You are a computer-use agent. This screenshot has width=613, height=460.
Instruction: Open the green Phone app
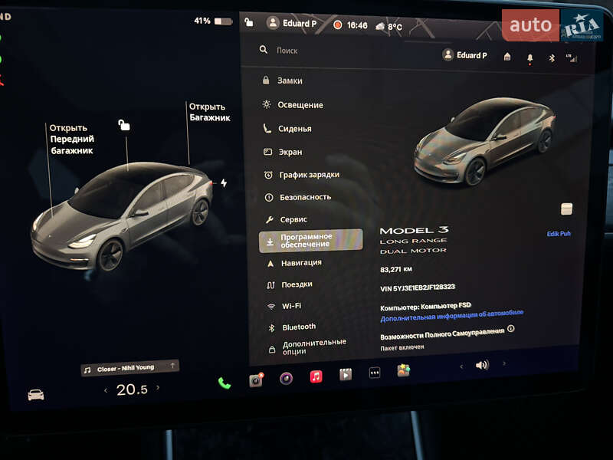[225, 383]
